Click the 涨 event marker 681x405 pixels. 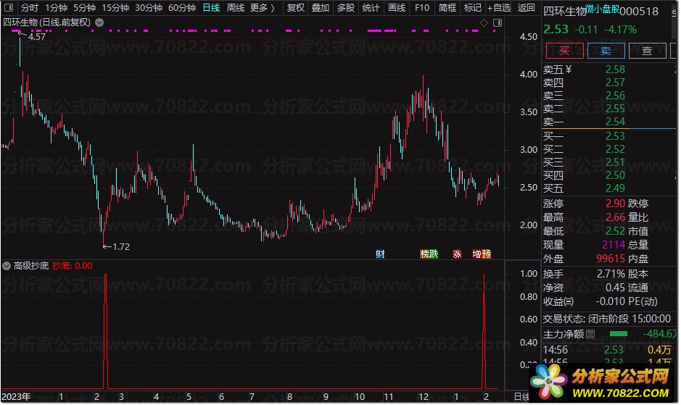tap(457, 254)
